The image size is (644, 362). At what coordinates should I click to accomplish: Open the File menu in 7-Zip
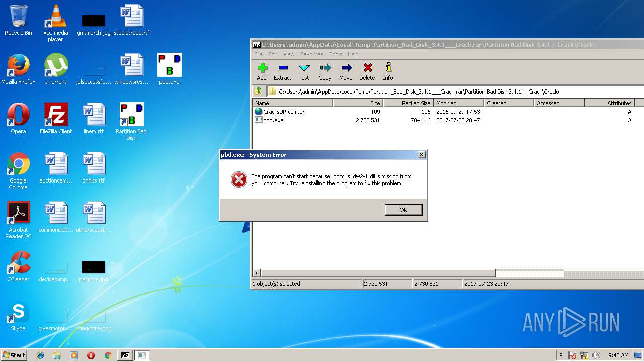[x=258, y=54]
